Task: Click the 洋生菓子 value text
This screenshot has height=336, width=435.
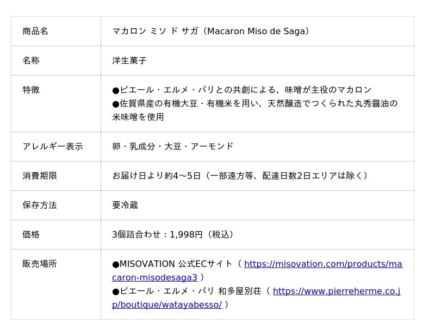Action: 129,60
